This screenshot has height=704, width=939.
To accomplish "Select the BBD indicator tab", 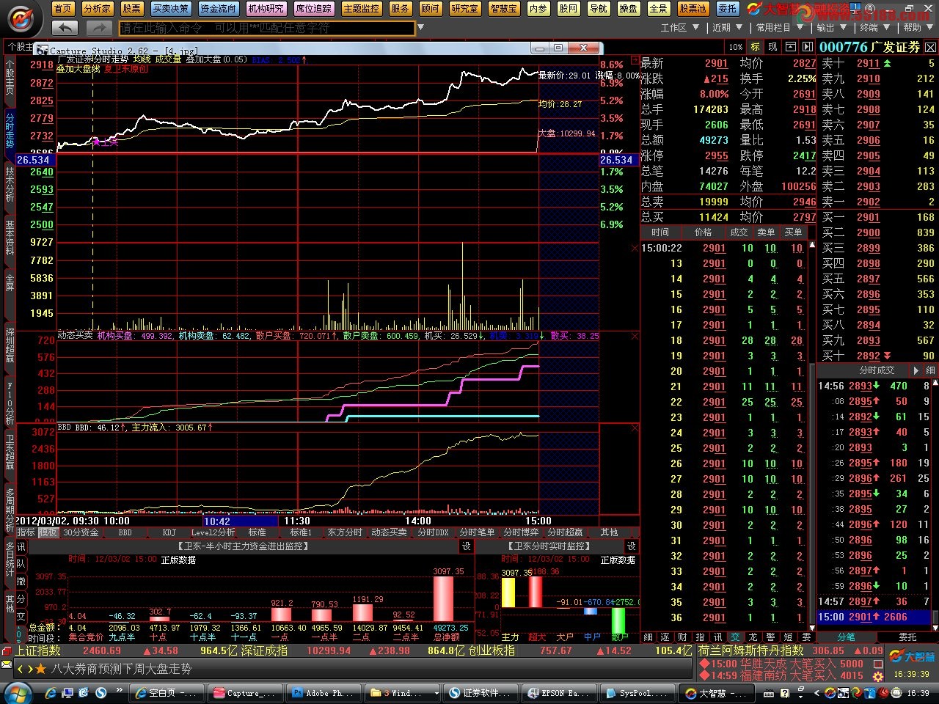I will [125, 532].
